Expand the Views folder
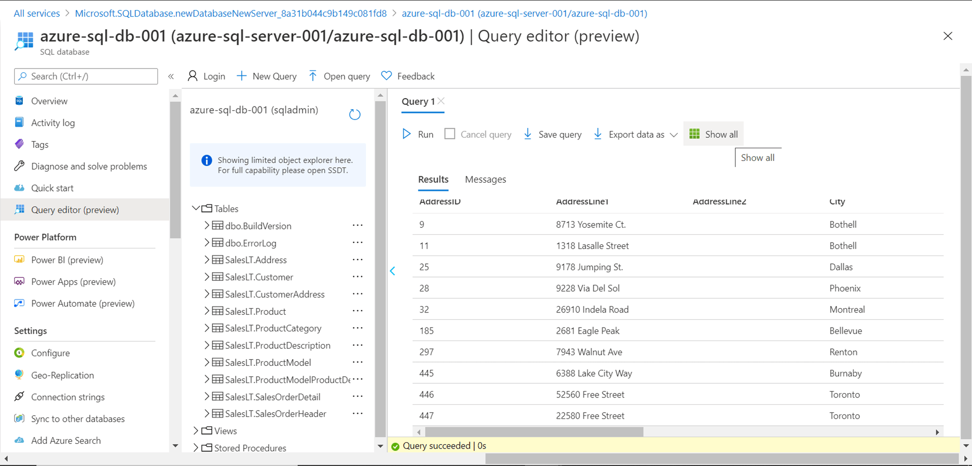This screenshot has height=466, width=972. click(x=196, y=431)
